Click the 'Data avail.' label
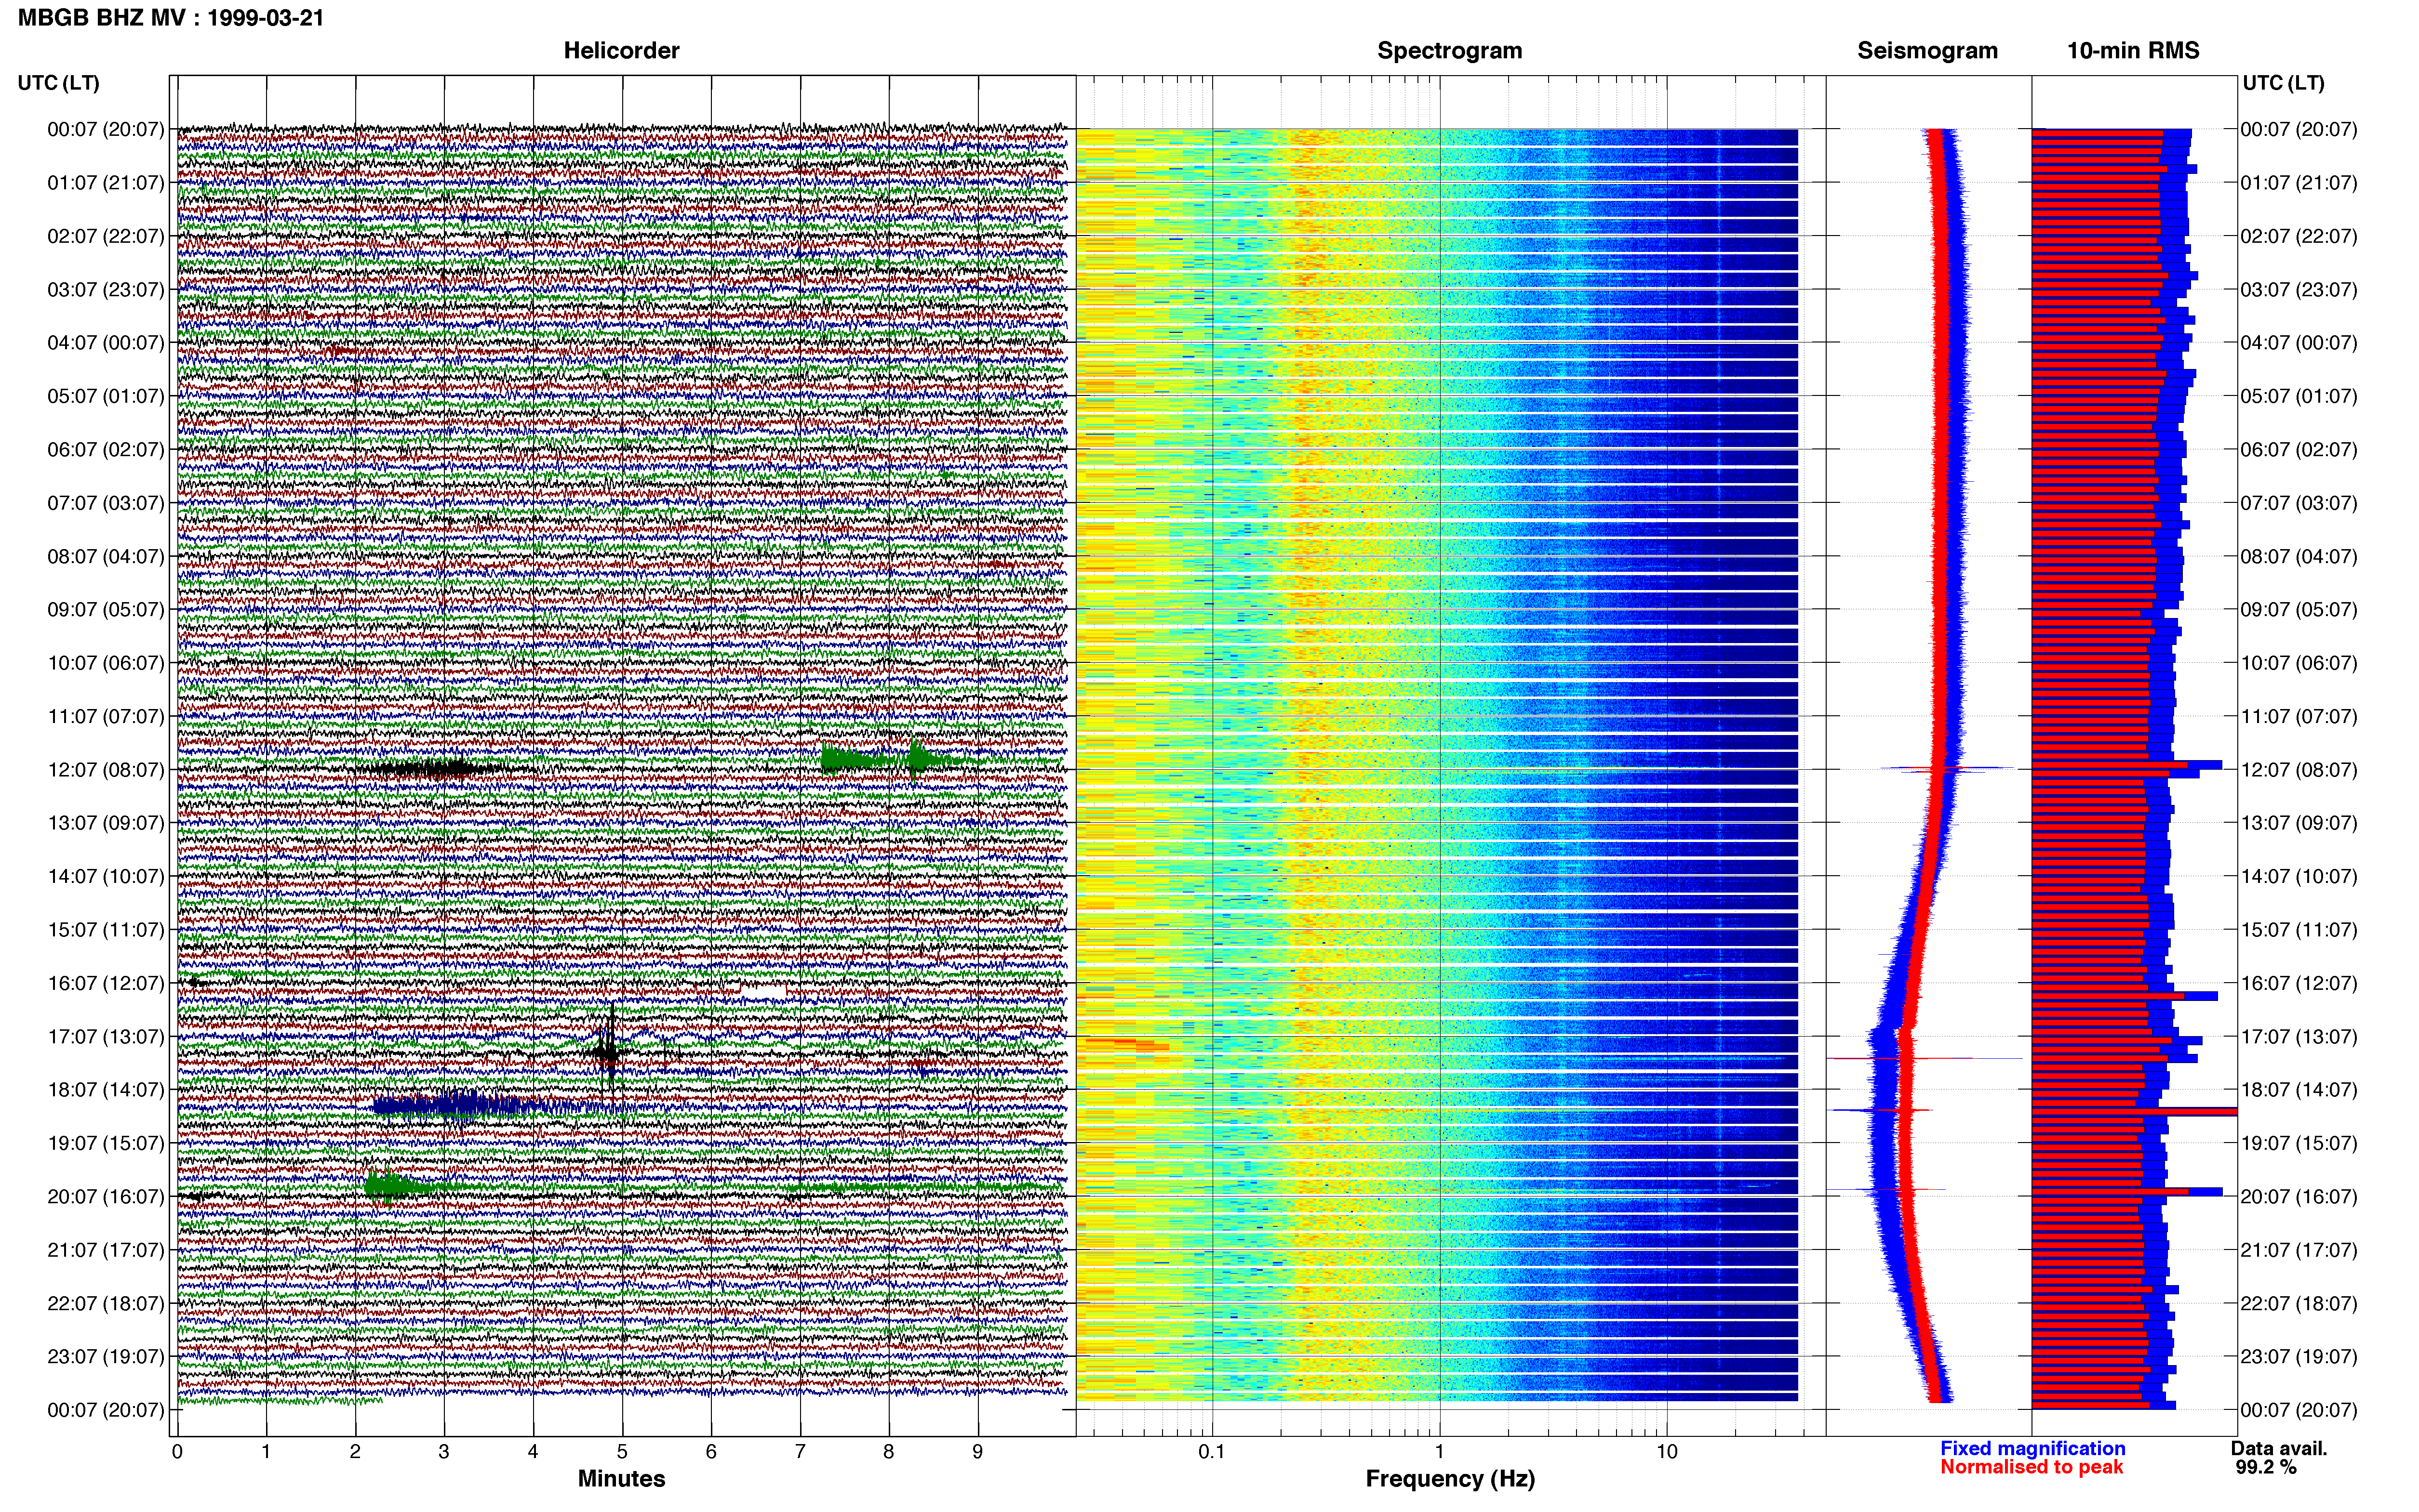2419x1512 pixels. (2279, 1448)
